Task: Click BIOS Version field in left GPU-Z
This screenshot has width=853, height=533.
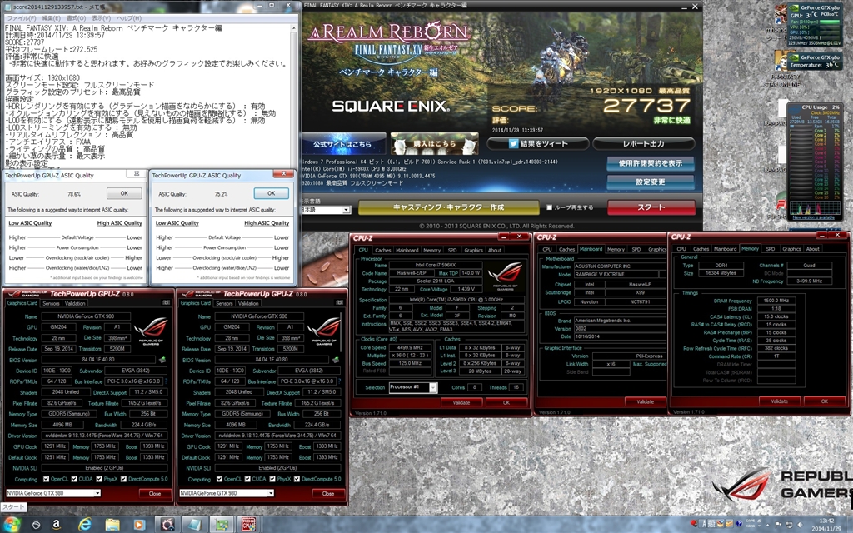Action: click(98, 360)
